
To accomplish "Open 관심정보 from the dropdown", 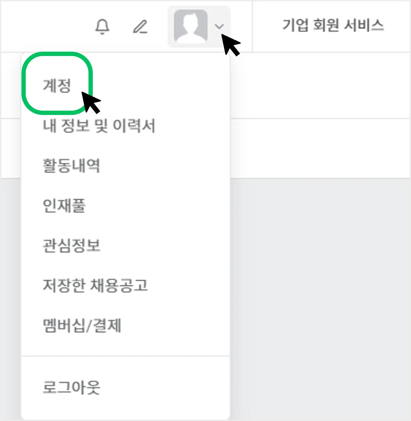I will click(x=71, y=245).
